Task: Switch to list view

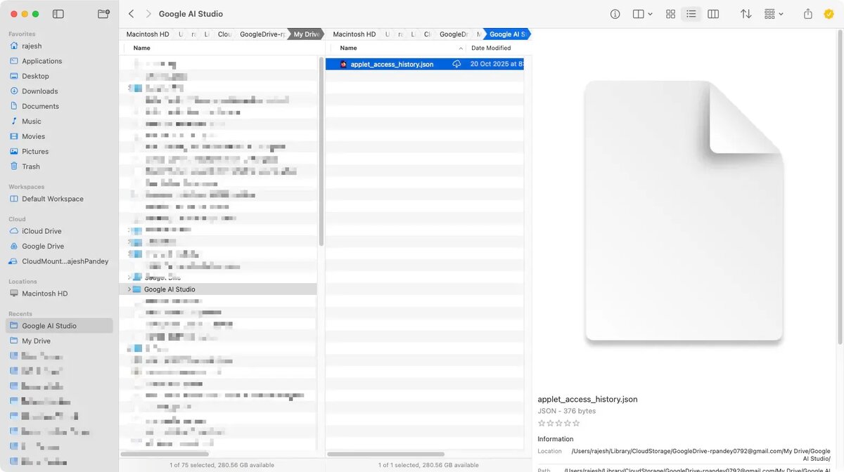Action: [x=691, y=14]
